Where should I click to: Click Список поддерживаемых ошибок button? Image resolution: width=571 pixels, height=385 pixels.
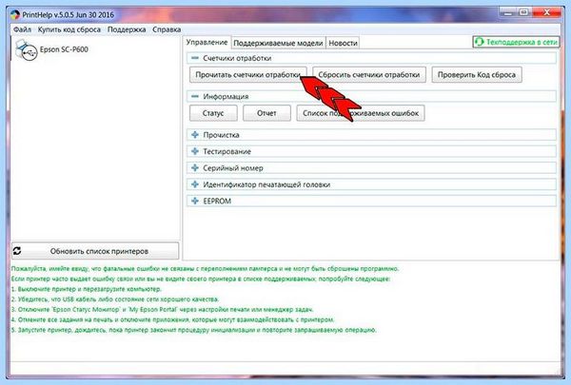[x=361, y=113]
